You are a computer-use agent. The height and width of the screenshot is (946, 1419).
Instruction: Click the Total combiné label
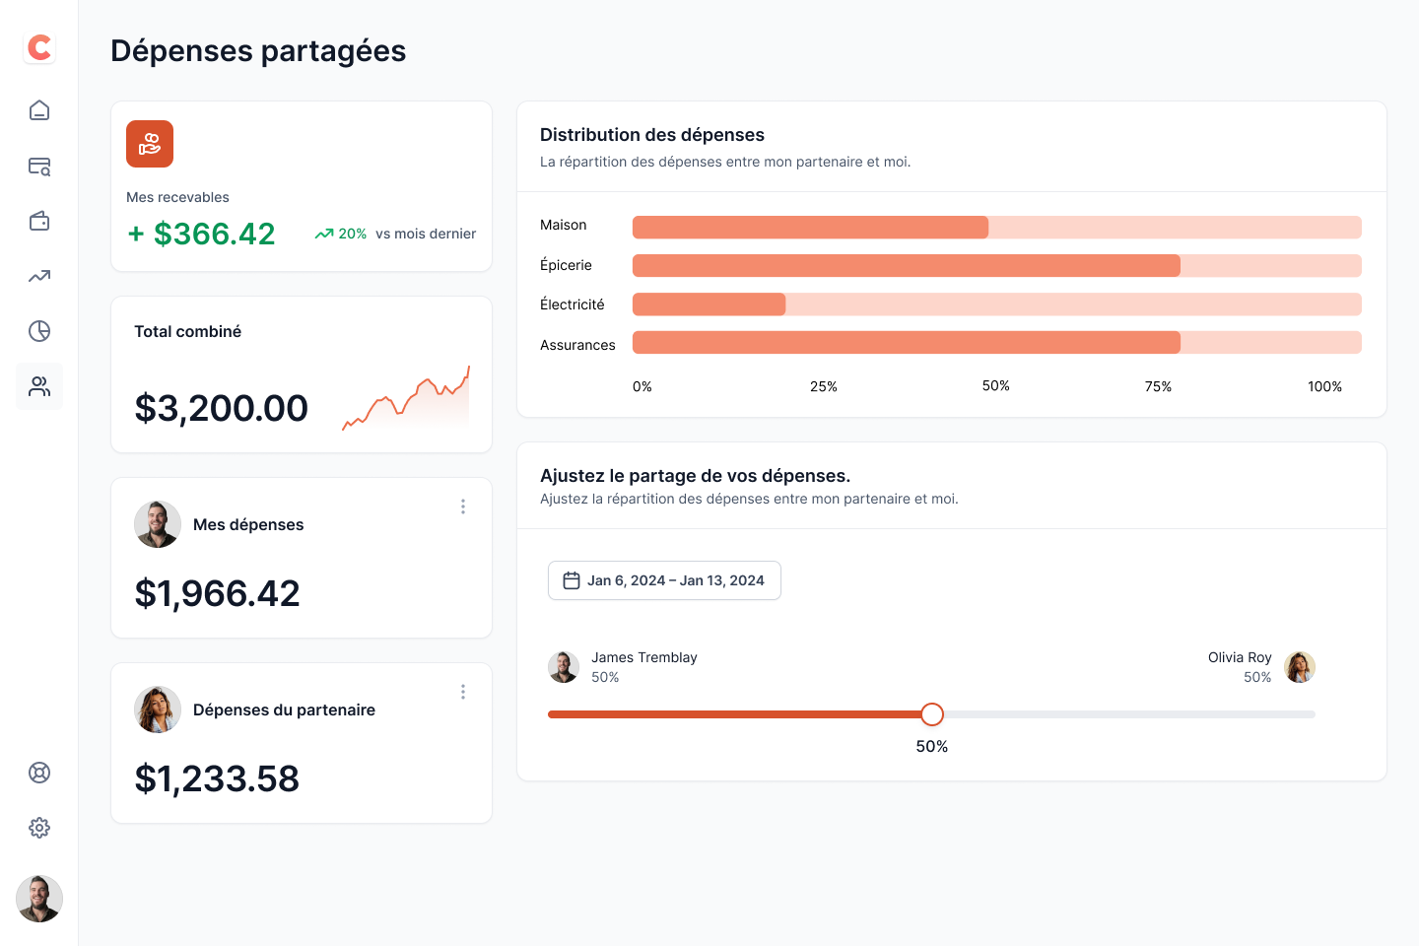coord(188,331)
